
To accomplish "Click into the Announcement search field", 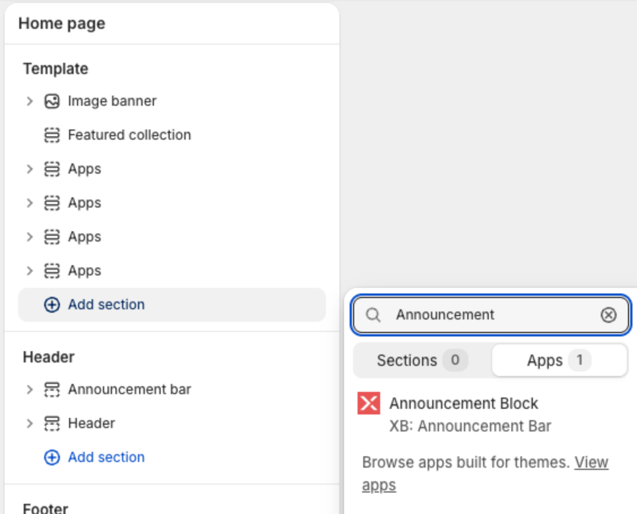I will point(490,315).
